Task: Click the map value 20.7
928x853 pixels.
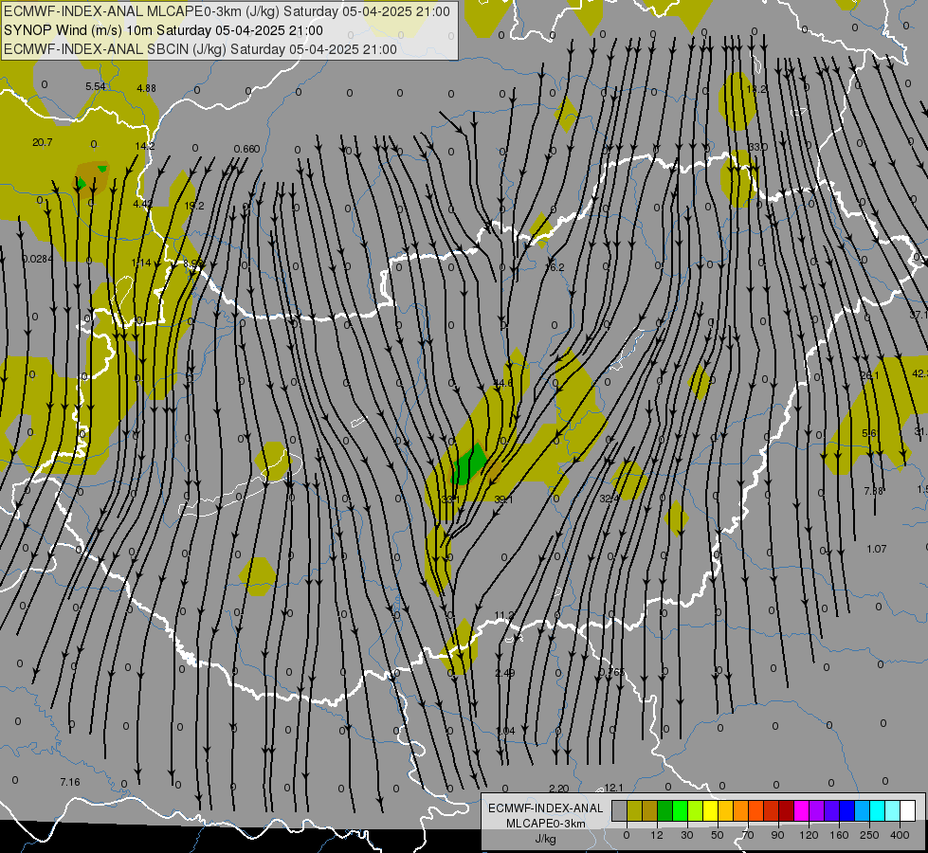Action: click(x=42, y=143)
